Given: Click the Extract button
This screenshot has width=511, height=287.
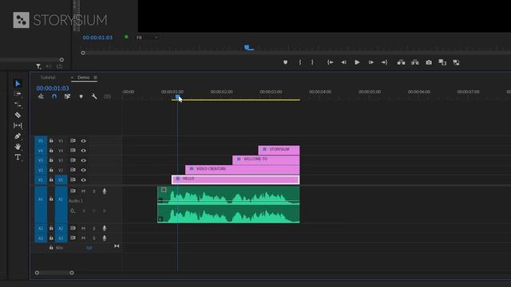Looking at the screenshot, I should point(415,62).
